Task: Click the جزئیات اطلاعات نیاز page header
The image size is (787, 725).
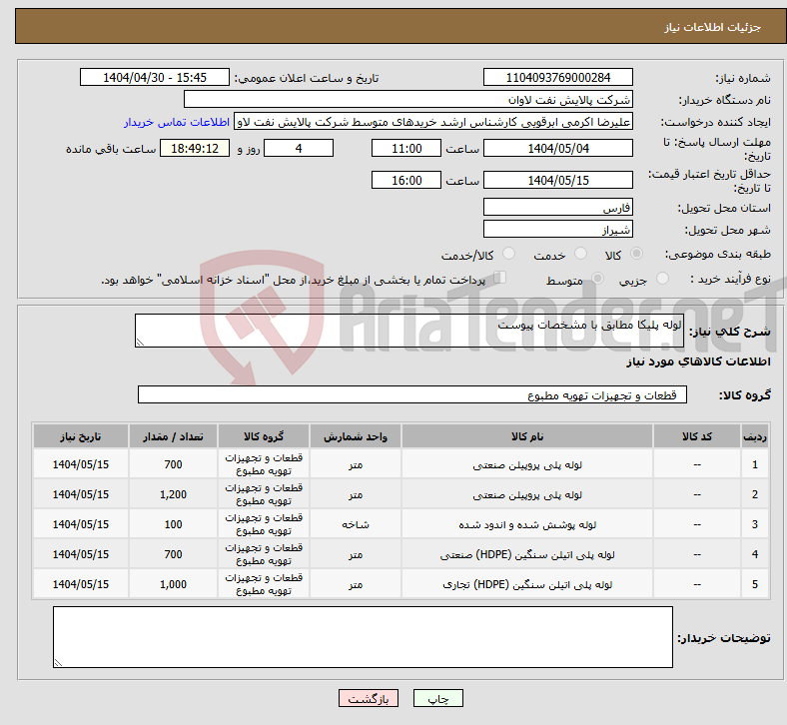Action: tap(713, 27)
